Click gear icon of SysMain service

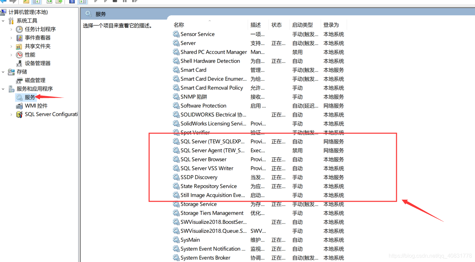click(x=176, y=240)
